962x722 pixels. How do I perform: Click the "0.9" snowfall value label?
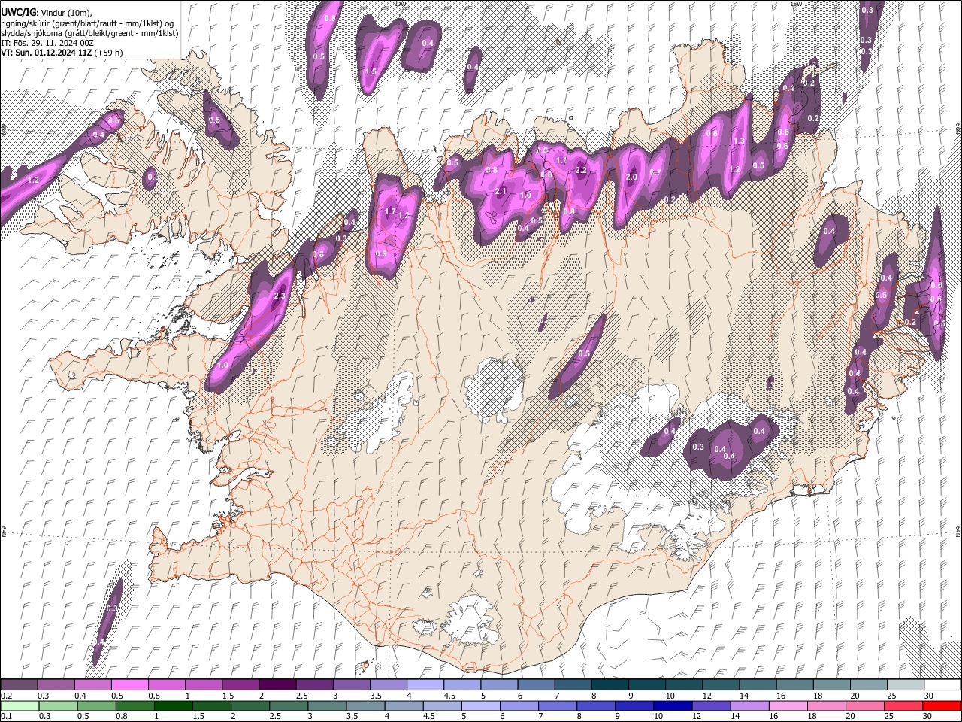[381, 254]
